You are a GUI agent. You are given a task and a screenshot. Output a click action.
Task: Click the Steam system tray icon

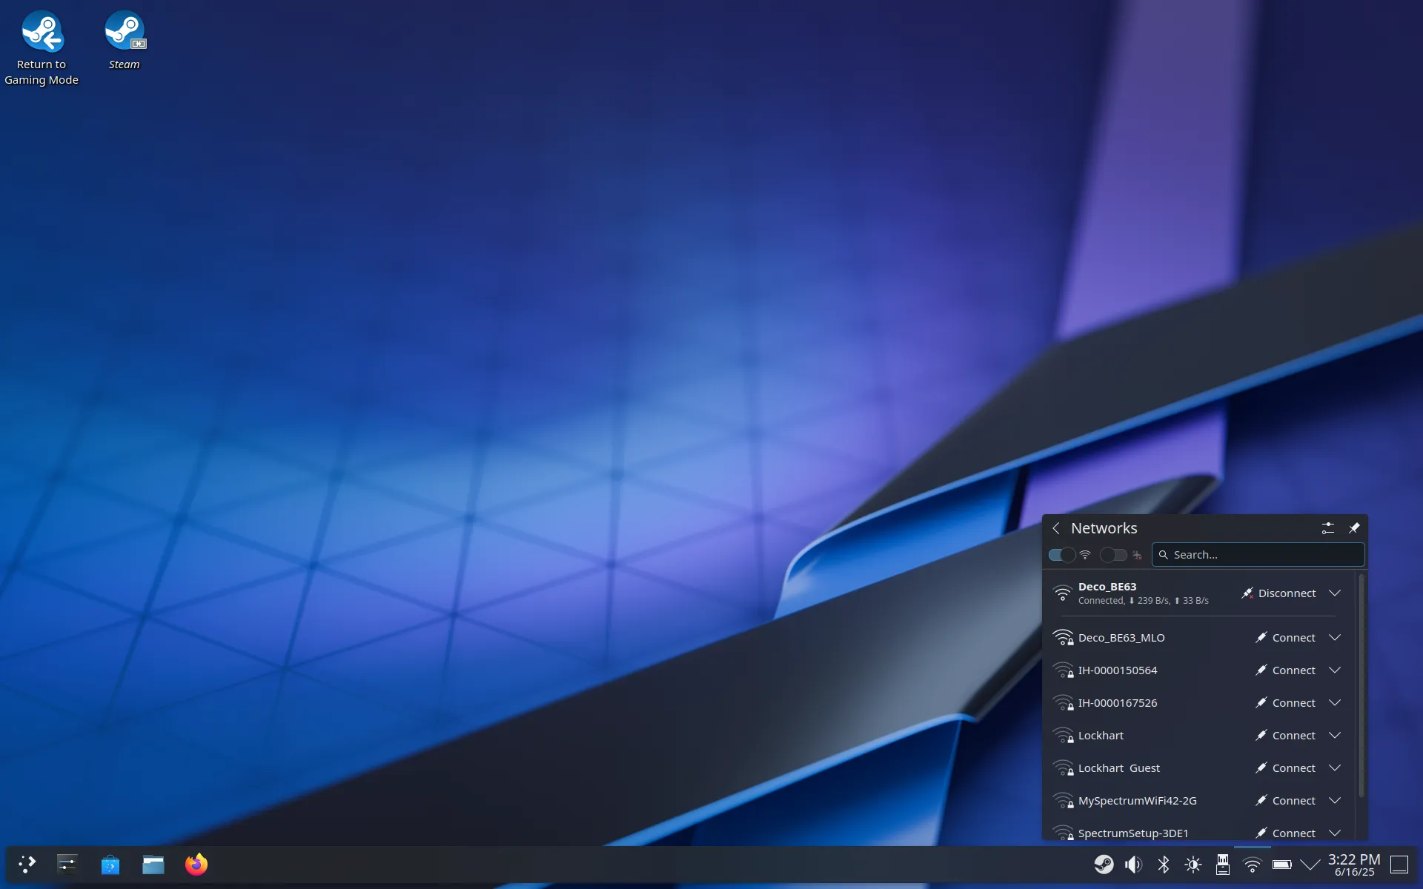tap(1104, 865)
